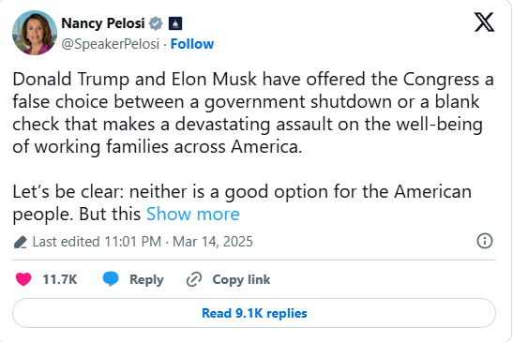Viewport: 513px width, 342px height.
Task: Click the government Capitol badge icon
Action: tap(175, 23)
